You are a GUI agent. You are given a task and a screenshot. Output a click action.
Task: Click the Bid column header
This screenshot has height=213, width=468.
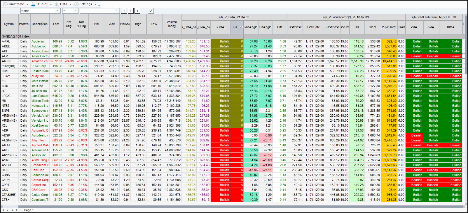click(x=97, y=24)
